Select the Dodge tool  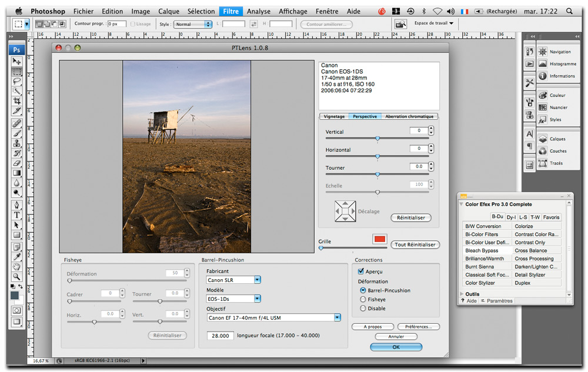[x=17, y=193]
